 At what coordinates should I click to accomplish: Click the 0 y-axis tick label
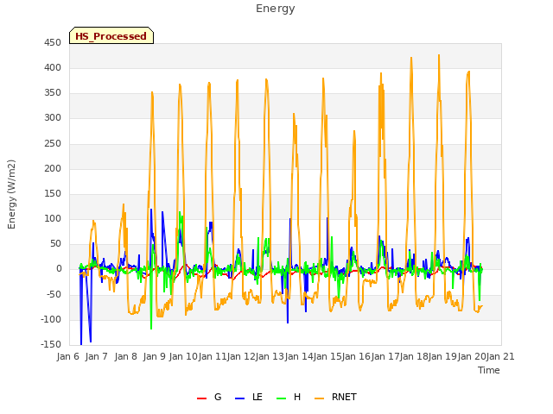[59, 269]
